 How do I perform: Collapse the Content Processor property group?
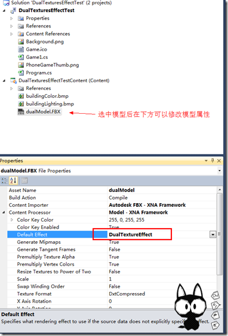tap(4, 212)
